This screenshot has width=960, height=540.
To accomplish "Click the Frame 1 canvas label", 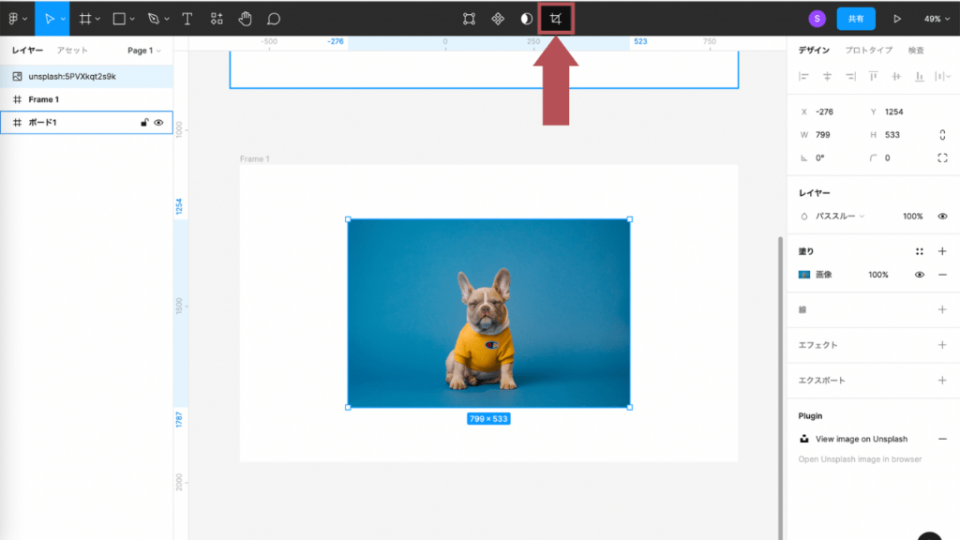I will pos(255,158).
